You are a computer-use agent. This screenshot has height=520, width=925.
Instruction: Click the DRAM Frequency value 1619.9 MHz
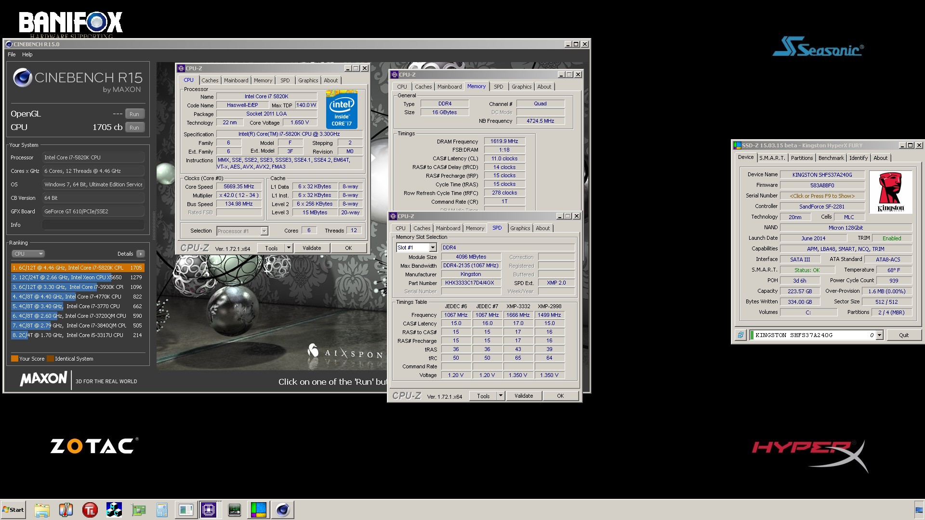coord(504,142)
